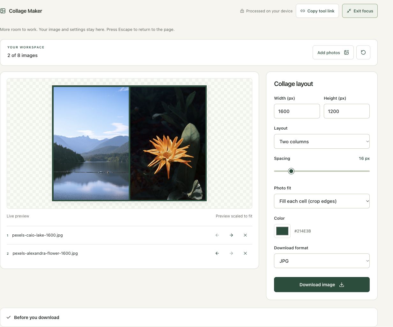
Task: Move pexels-caio-lake-1600.jpg right
Action: coord(231,235)
